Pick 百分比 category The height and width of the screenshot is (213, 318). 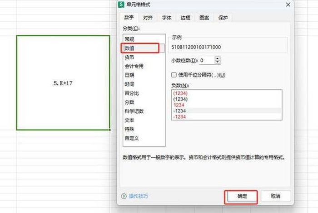[x=144, y=93]
